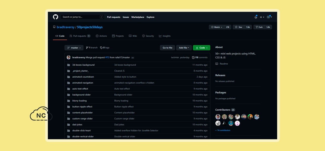Switch to the Wiki tab

[x=133, y=36]
